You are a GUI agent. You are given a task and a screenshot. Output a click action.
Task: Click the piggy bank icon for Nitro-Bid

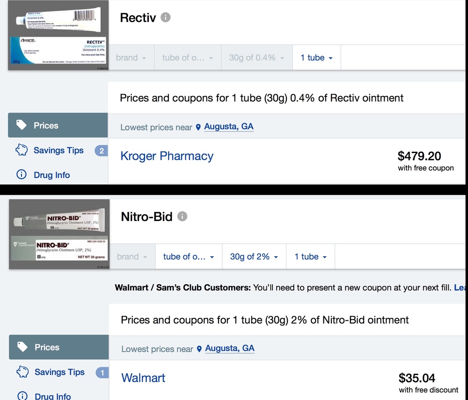22,372
